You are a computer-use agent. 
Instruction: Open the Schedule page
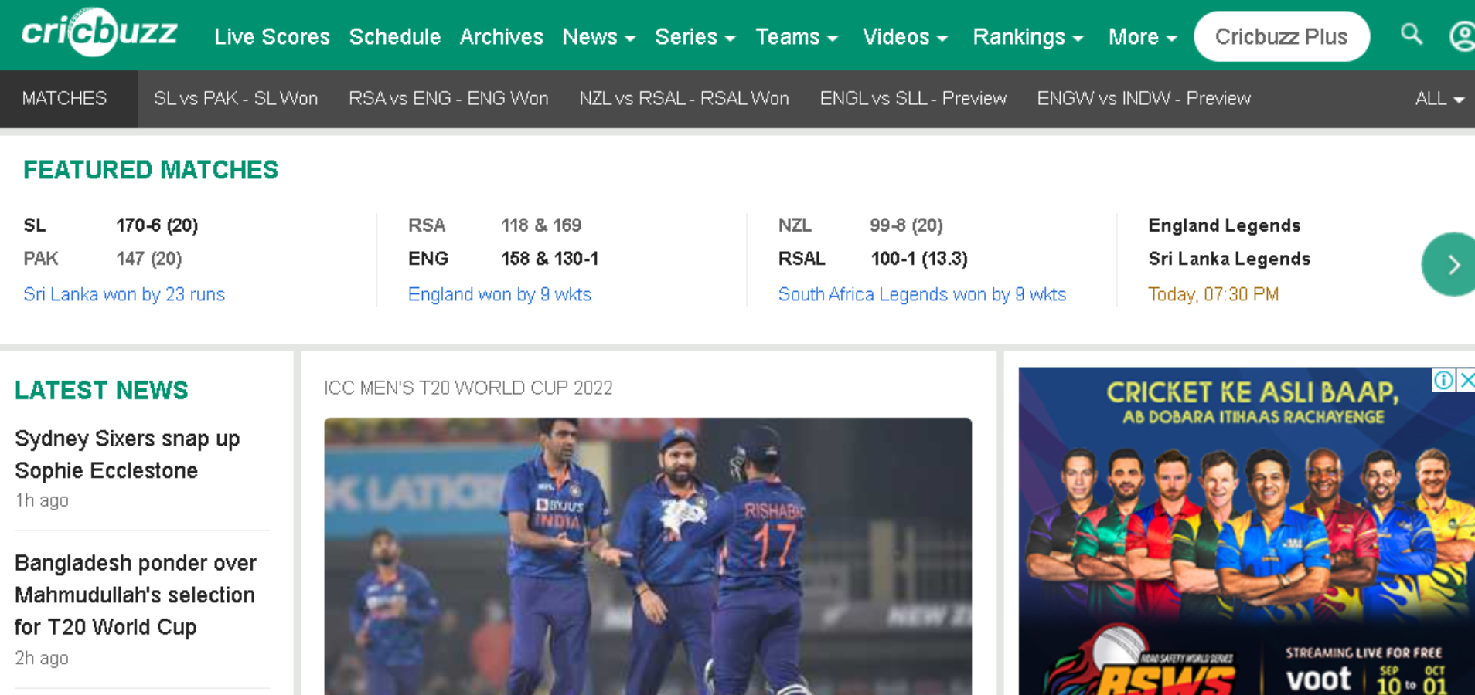pyautogui.click(x=394, y=37)
